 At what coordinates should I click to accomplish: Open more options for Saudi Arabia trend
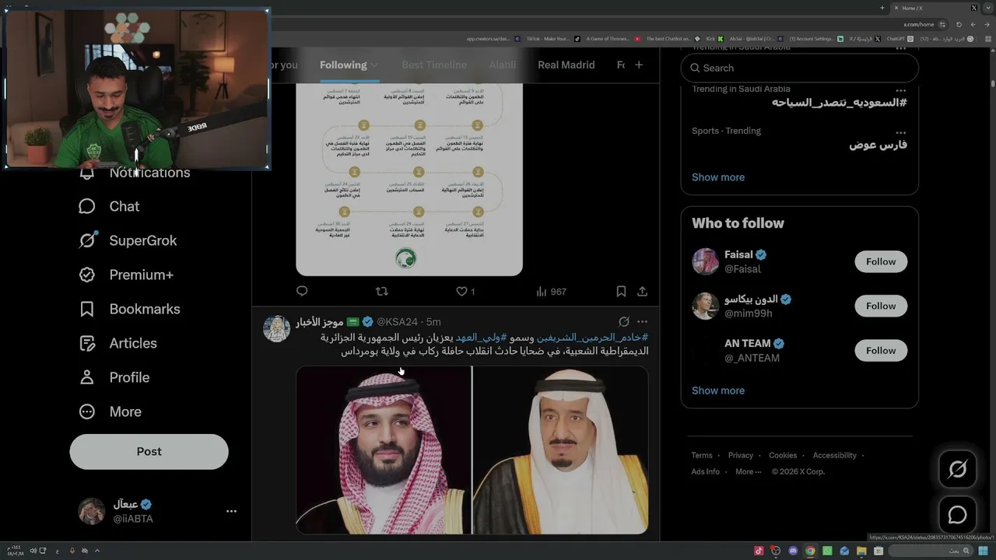click(x=900, y=90)
